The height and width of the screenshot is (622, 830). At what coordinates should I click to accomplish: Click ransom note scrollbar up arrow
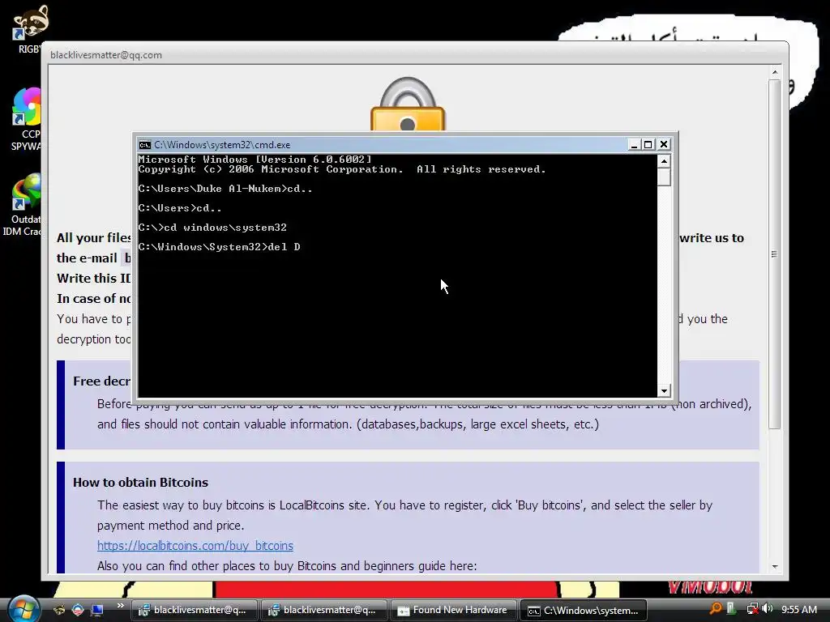click(x=775, y=72)
